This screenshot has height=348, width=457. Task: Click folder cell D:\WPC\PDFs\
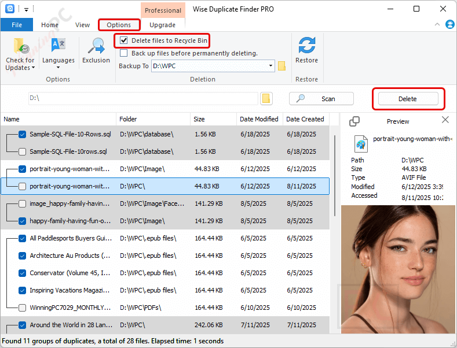tap(141, 308)
